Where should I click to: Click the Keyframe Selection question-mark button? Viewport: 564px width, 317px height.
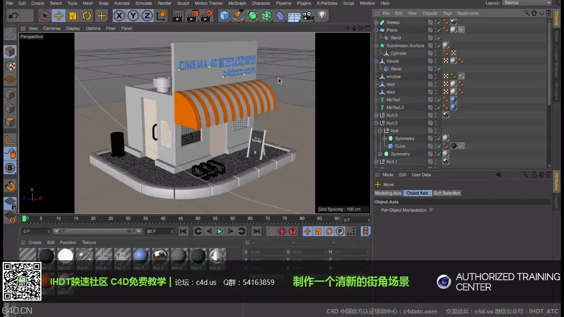[x=293, y=232]
